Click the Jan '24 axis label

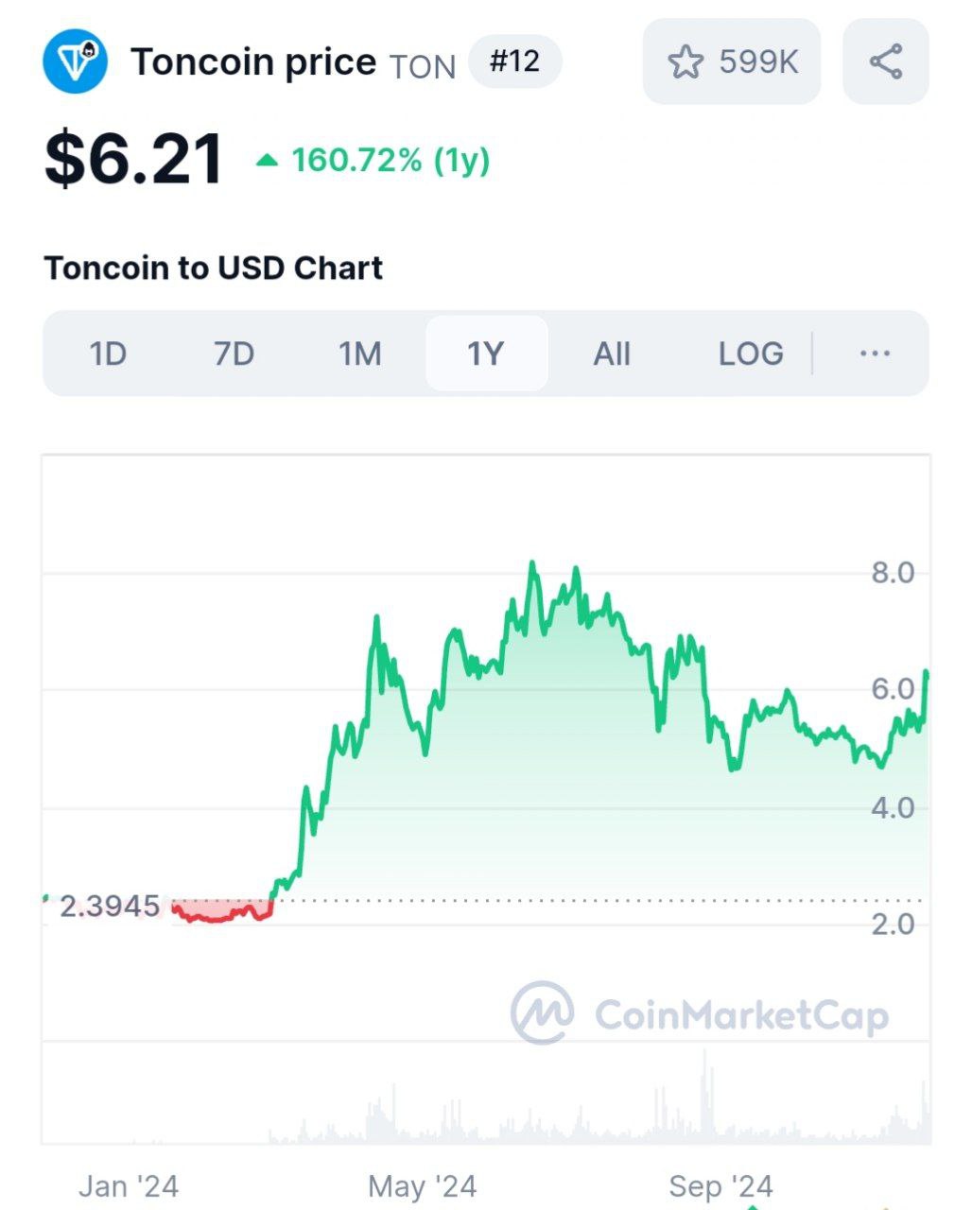129,1185
